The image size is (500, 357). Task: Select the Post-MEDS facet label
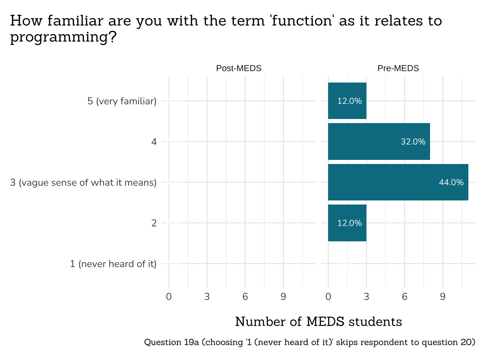pyautogui.click(x=239, y=68)
